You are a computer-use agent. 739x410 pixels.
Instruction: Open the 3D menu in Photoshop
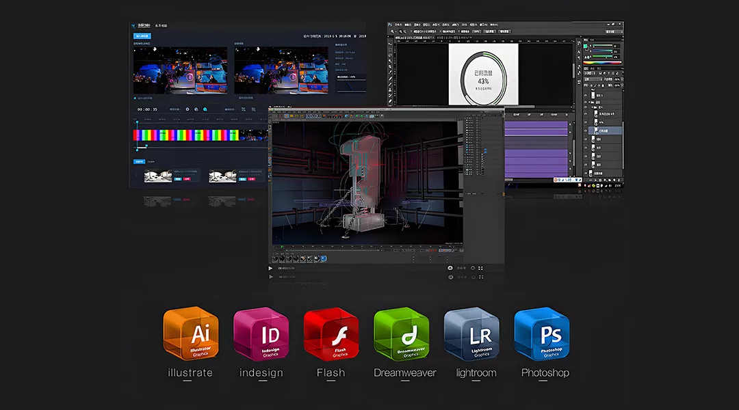pyautogui.click(x=464, y=25)
